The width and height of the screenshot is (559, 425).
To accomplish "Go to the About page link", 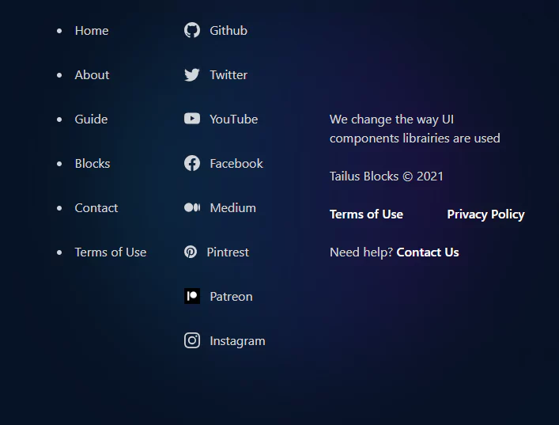I will point(92,75).
